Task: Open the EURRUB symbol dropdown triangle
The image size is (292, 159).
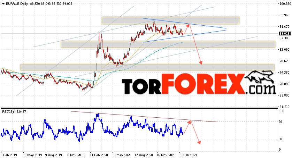Action: pyautogui.click(x=3, y=4)
